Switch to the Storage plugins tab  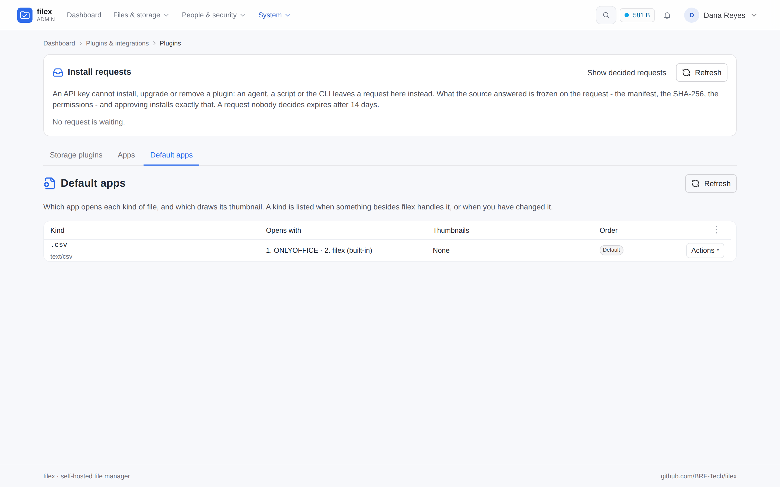point(76,155)
